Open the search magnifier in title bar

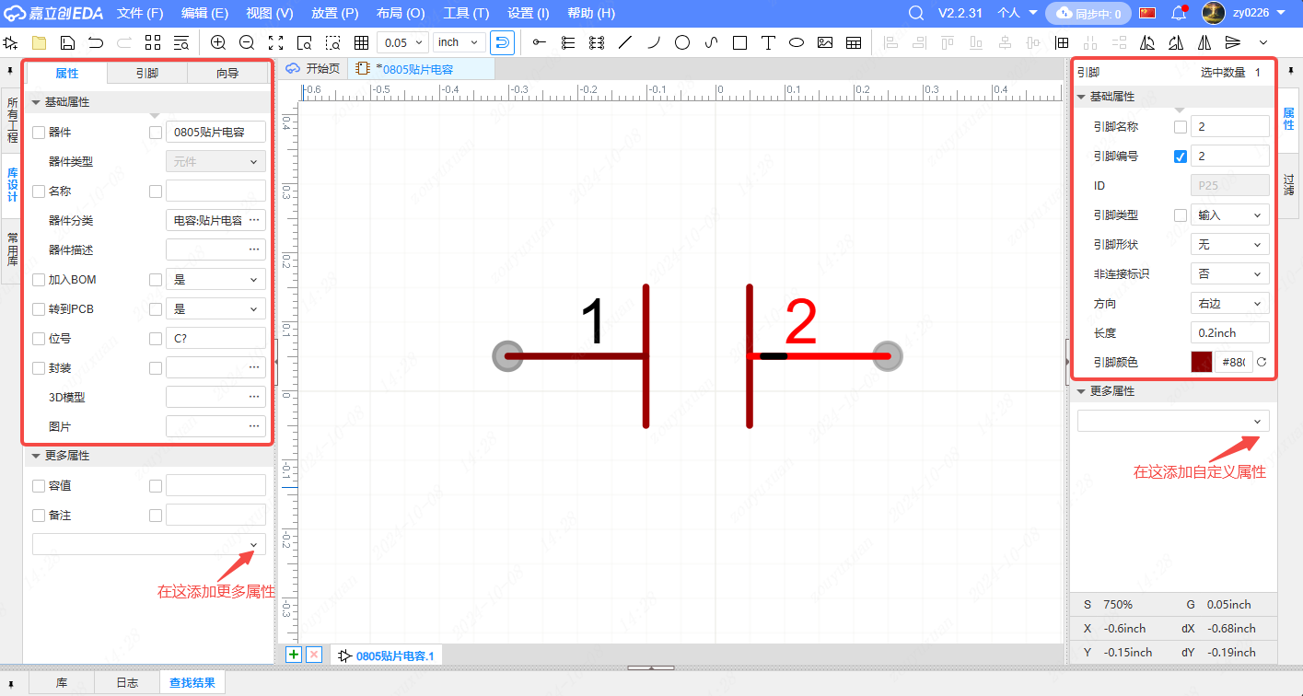point(915,13)
